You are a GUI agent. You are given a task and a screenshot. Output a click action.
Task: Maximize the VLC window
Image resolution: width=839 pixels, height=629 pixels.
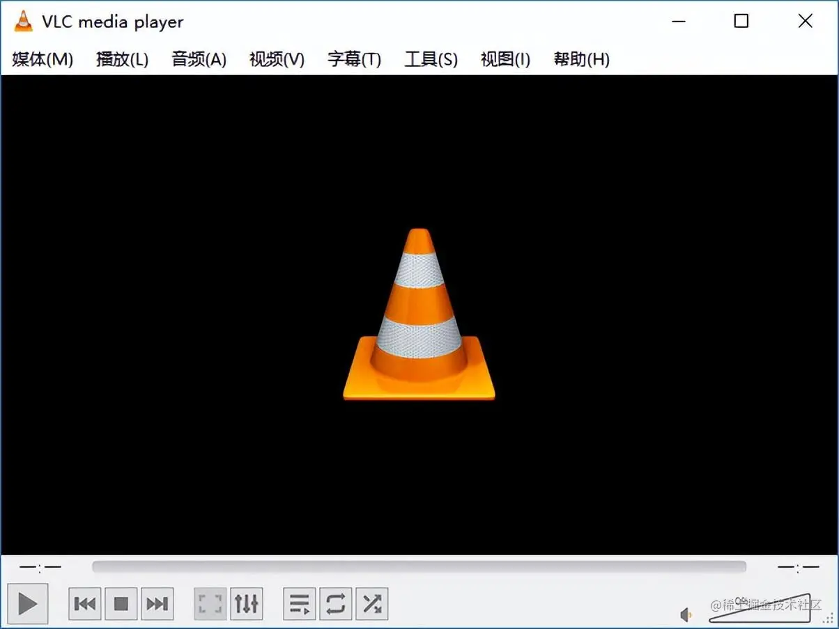741,22
